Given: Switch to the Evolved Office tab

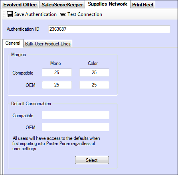Looking at the screenshot, I should point(20,5).
